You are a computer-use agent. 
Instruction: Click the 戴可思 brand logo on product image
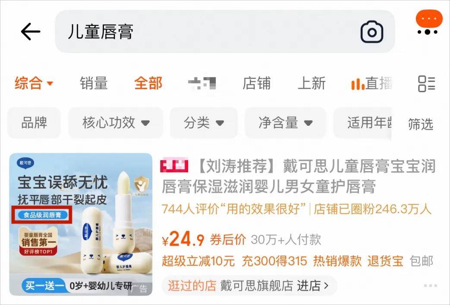tap(25, 163)
